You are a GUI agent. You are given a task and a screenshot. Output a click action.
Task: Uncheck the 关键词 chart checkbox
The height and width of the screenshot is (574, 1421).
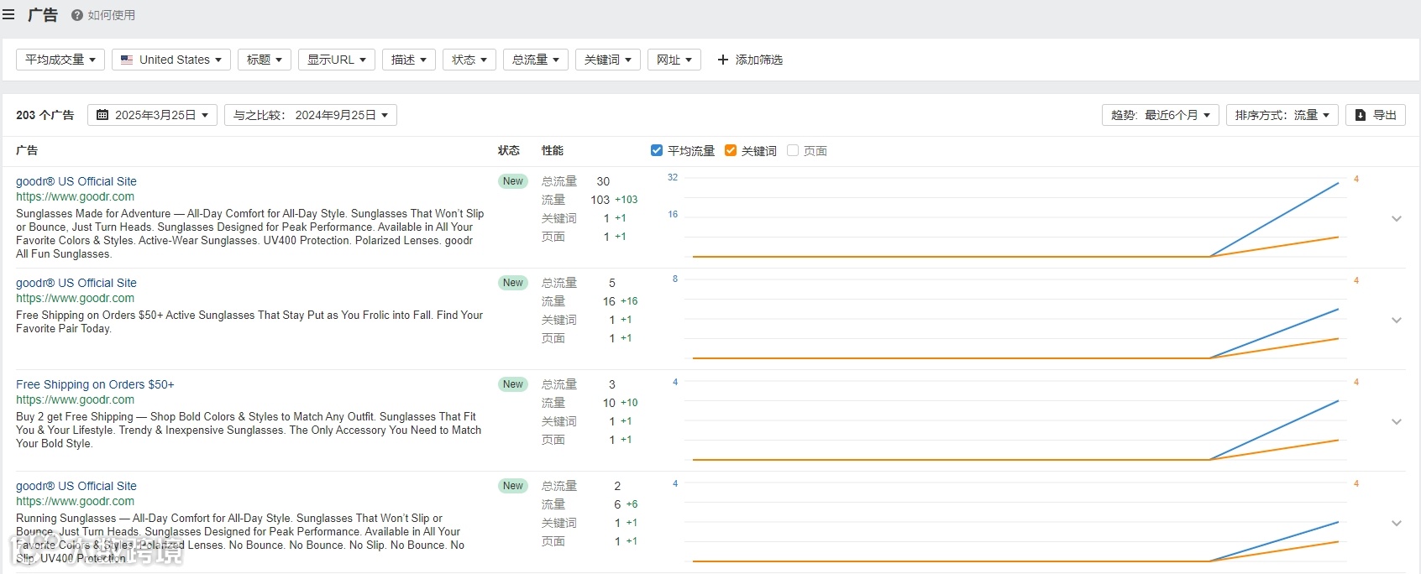pyautogui.click(x=731, y=150)
